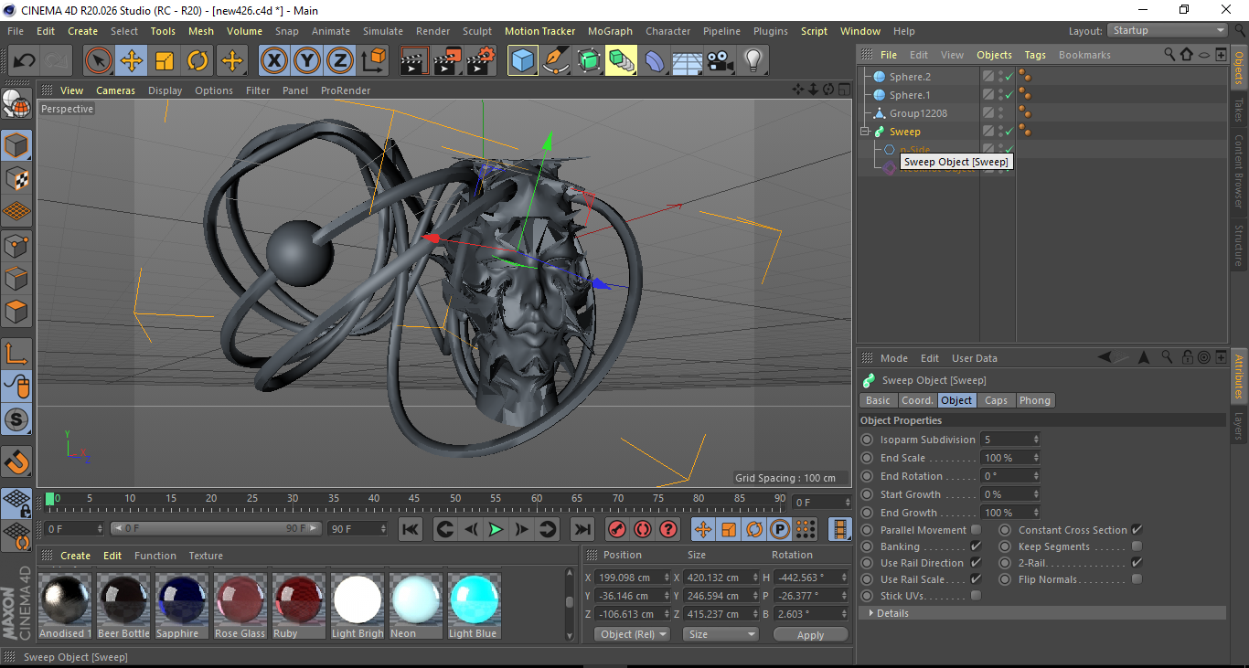Step the End Growth value
Image resolution: width=1249 pixels, height=668 pixels.
[1036, 513]
